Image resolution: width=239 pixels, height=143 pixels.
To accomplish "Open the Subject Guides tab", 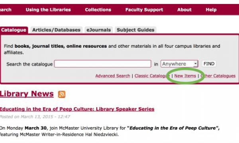I will 135,30.
